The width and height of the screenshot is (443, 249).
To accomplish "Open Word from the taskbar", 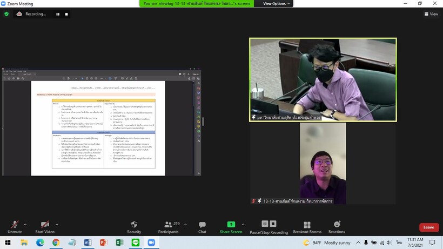I will click(88, 243).
